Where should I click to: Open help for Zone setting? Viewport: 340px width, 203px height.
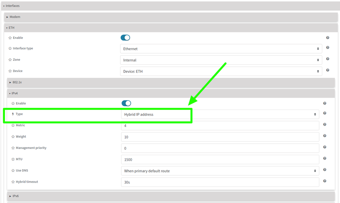tap(328, 59)
